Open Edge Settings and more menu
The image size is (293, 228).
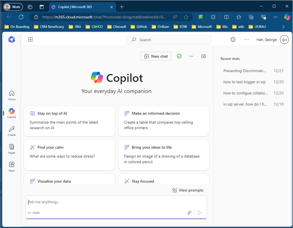point(276,17)
